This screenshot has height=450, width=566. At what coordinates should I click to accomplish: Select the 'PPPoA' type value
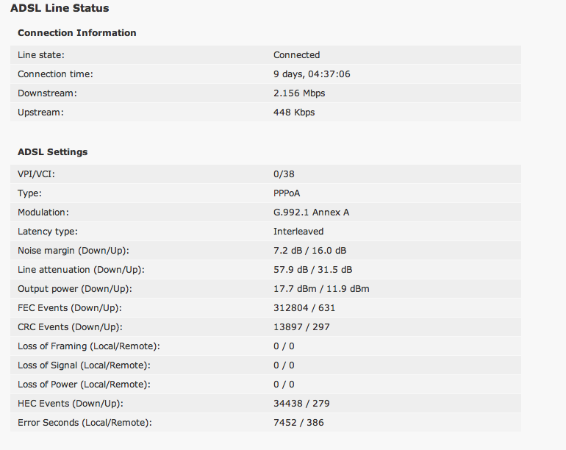point(287,193)
